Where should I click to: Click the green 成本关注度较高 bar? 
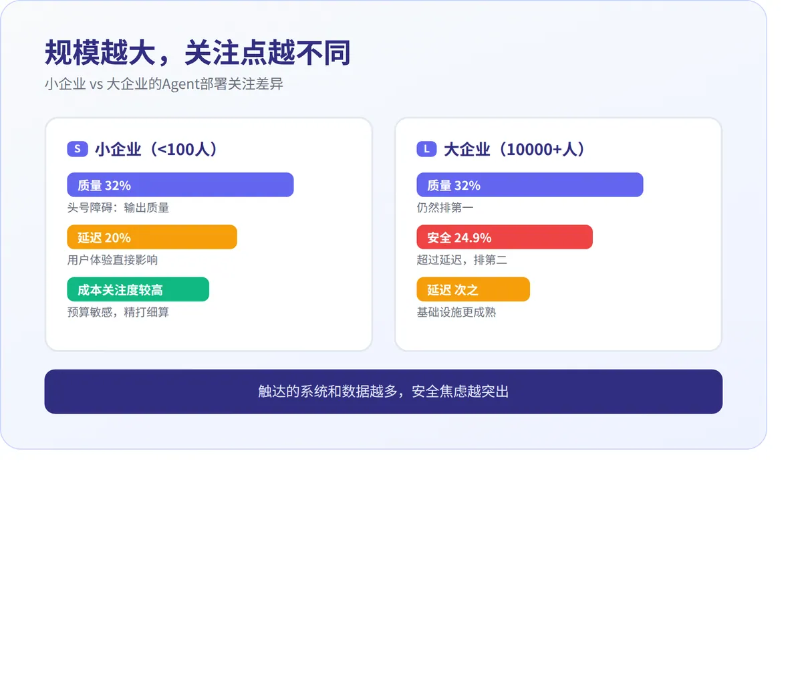pyautogui.click(x=138, y=289)
